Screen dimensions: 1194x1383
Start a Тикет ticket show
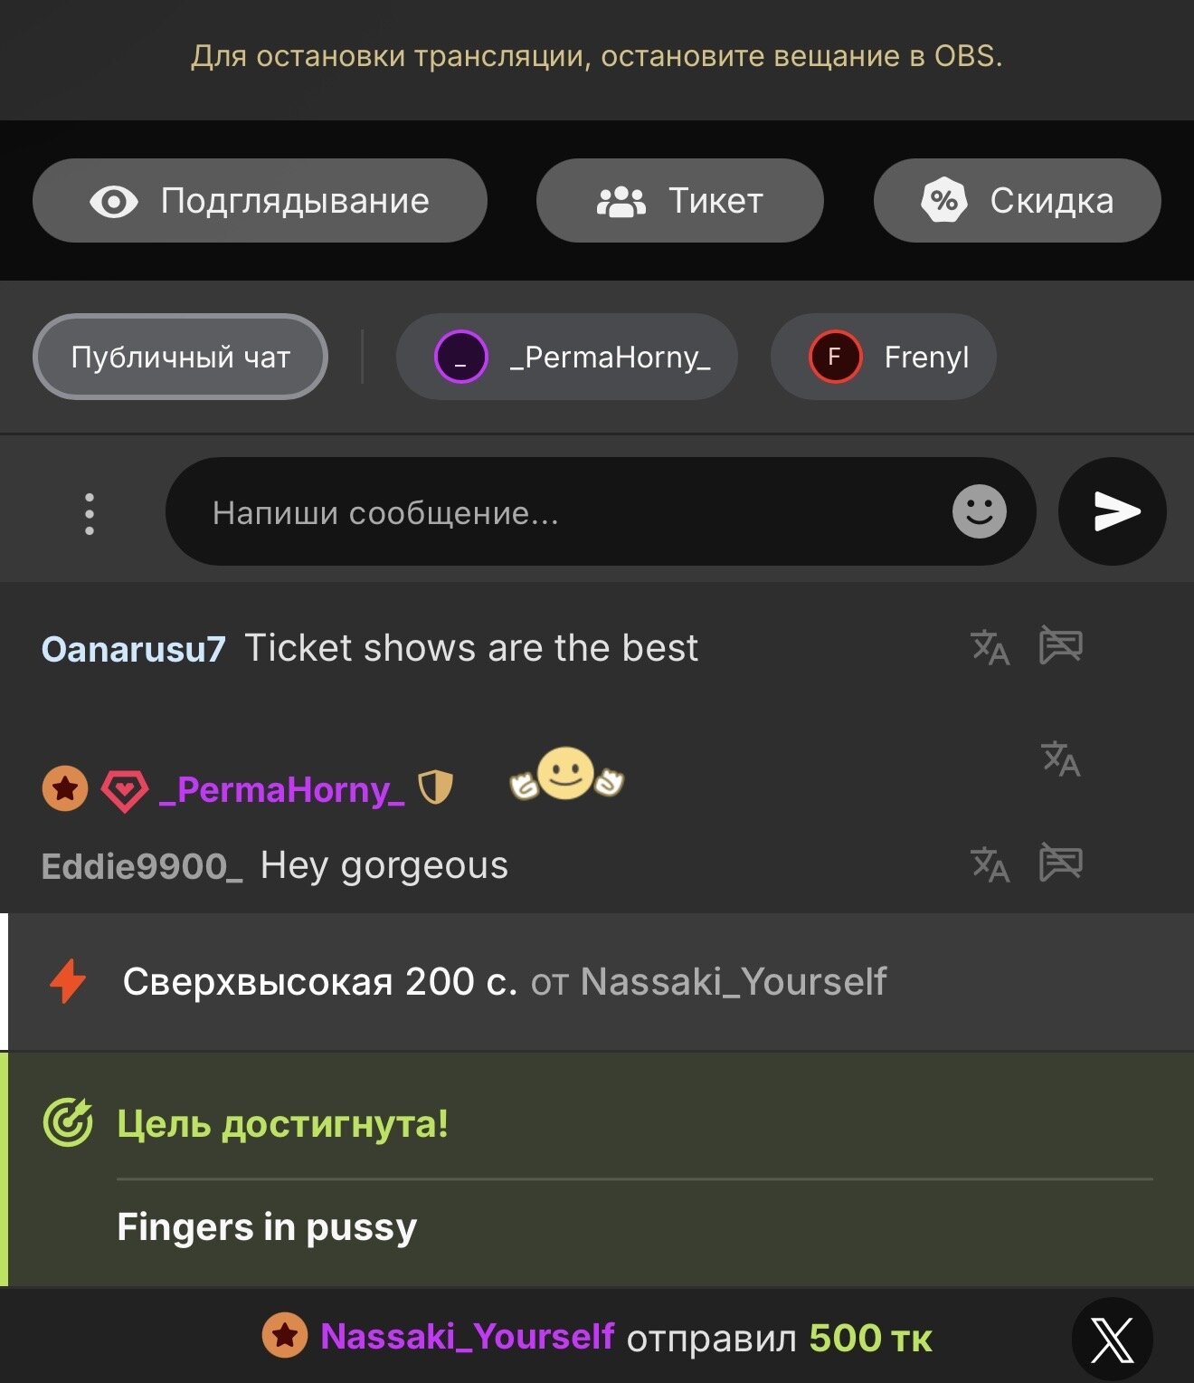679,201
